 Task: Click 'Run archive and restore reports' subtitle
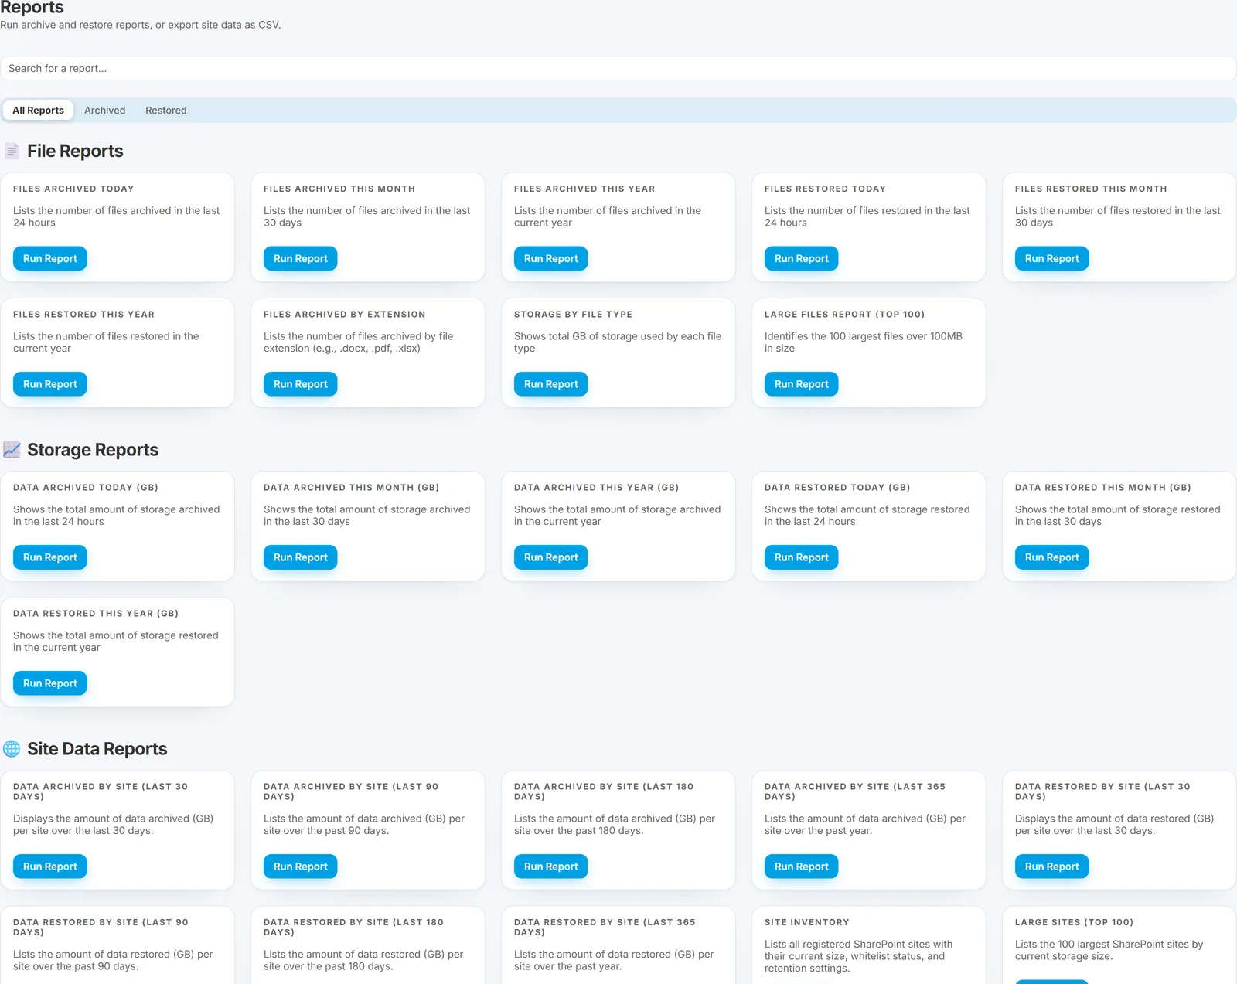140,25
